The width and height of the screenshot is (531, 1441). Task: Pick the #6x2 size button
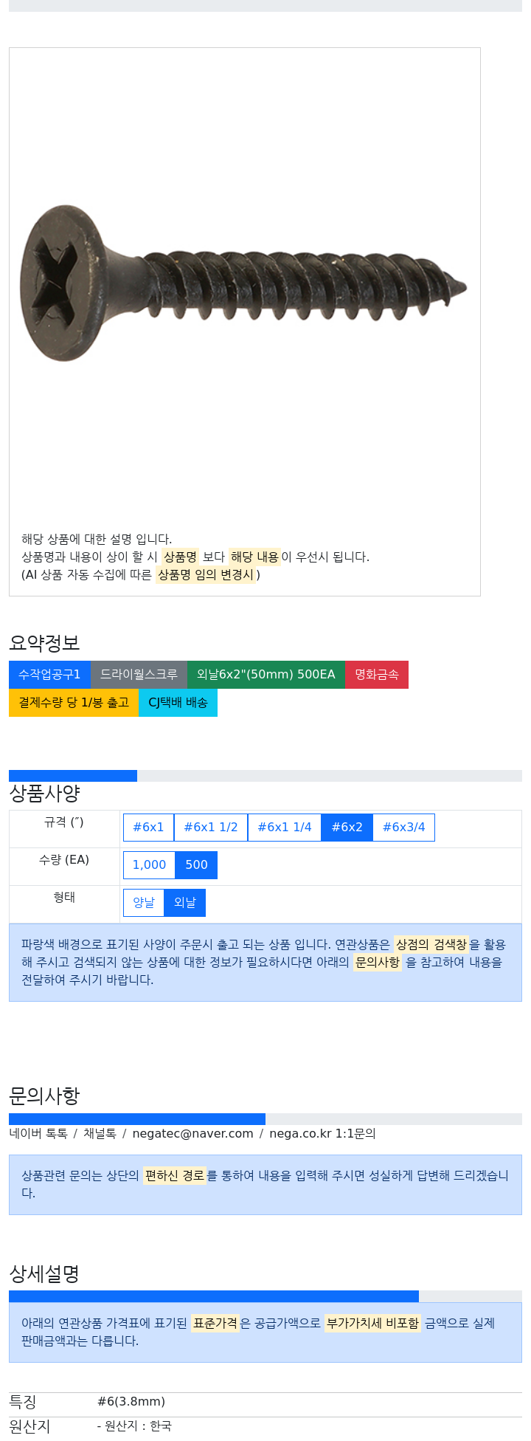(347, 828)
